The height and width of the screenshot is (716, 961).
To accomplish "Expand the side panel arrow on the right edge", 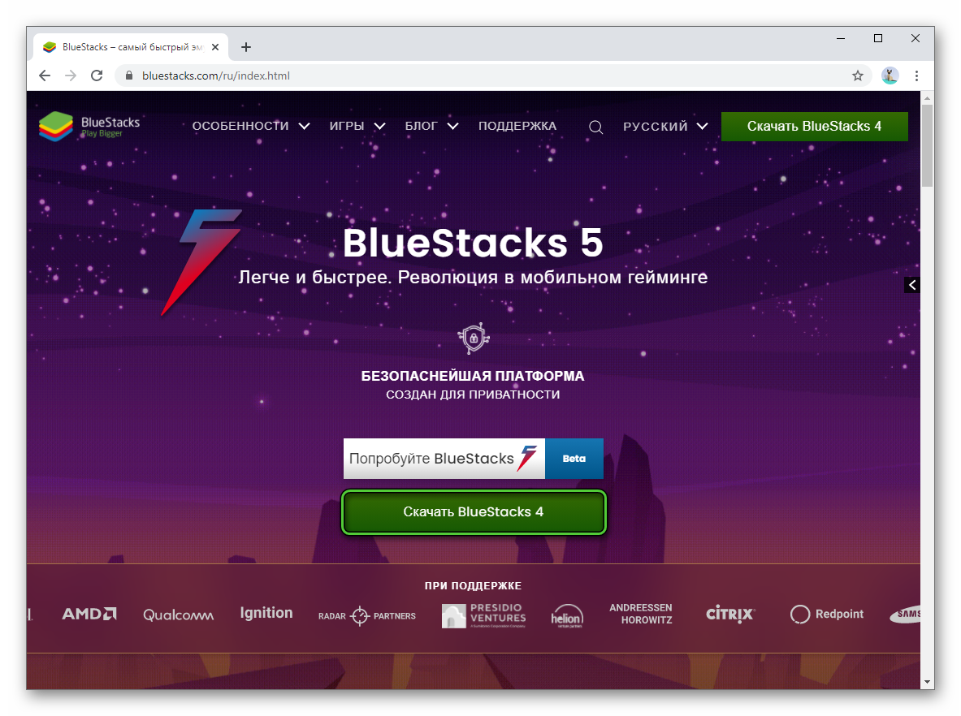I will point(912,285).
